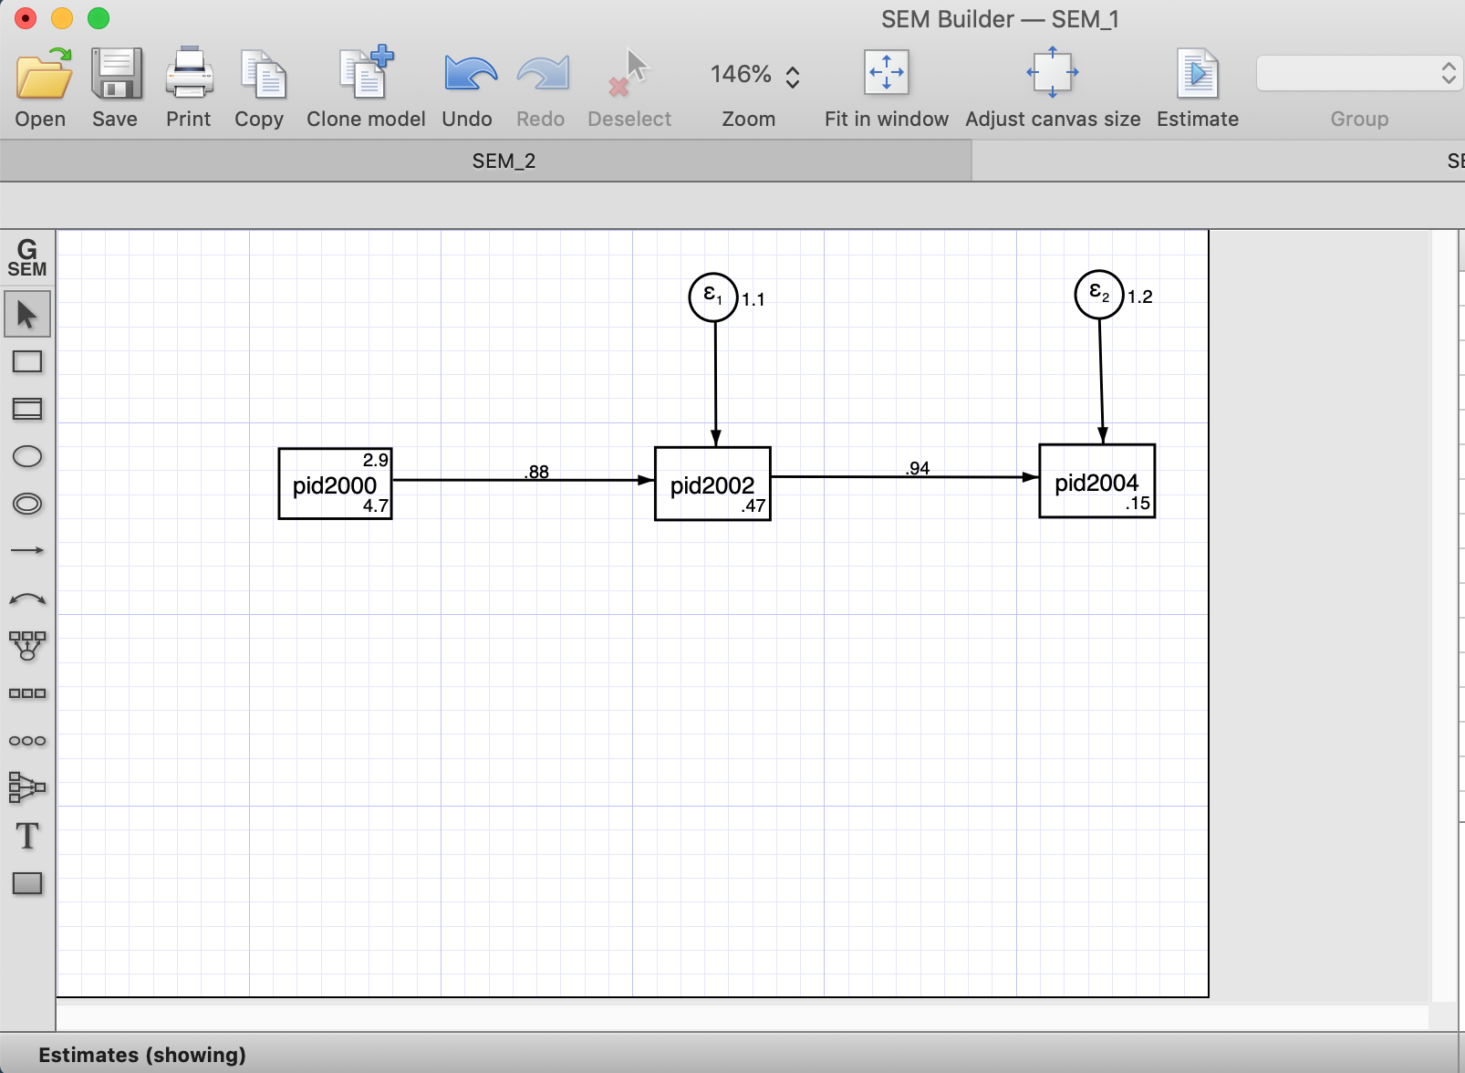Click the .88 path coefficient label
1465x1073 pixels.
point(536,472)
